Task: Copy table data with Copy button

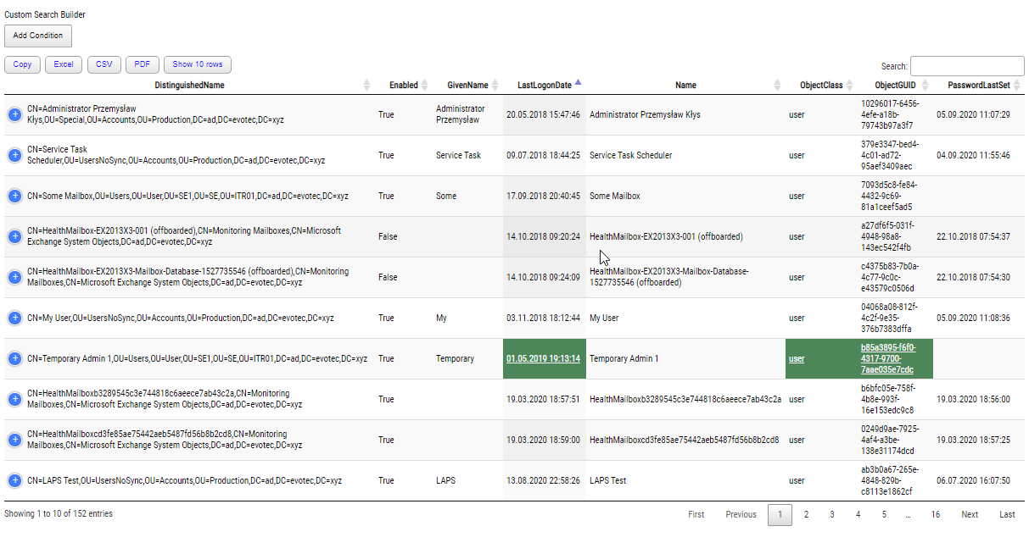Action: click(22, 64)
